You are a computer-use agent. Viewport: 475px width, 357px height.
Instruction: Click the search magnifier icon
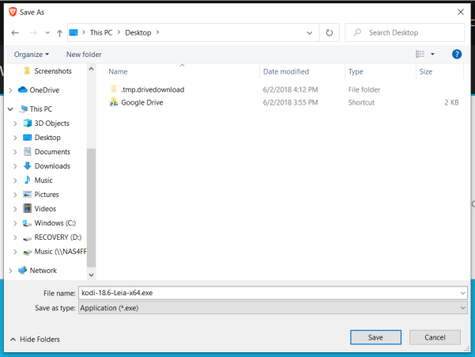click(357, 32)
